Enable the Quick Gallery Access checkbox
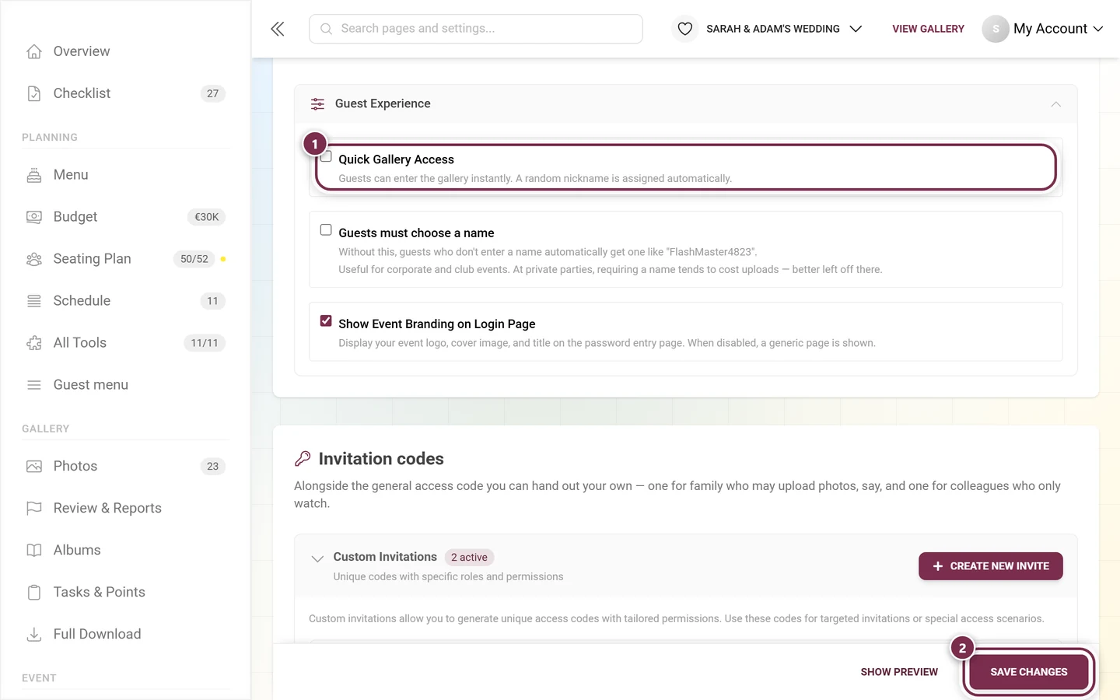The width and height of the screenshot is (1120, 700). coord(326,157)
